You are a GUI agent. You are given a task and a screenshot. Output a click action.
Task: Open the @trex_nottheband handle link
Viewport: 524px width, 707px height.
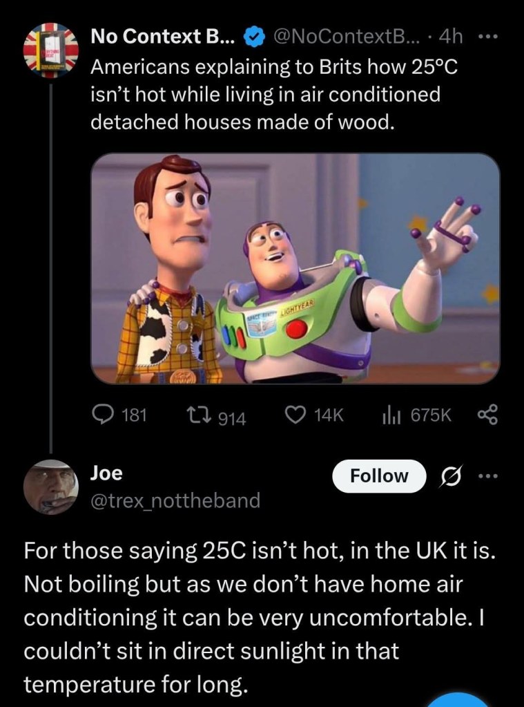[x=175, y=500]
